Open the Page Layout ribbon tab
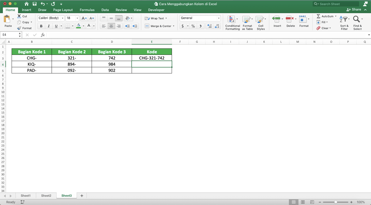 pyautogui.click(x=63, y=10)
